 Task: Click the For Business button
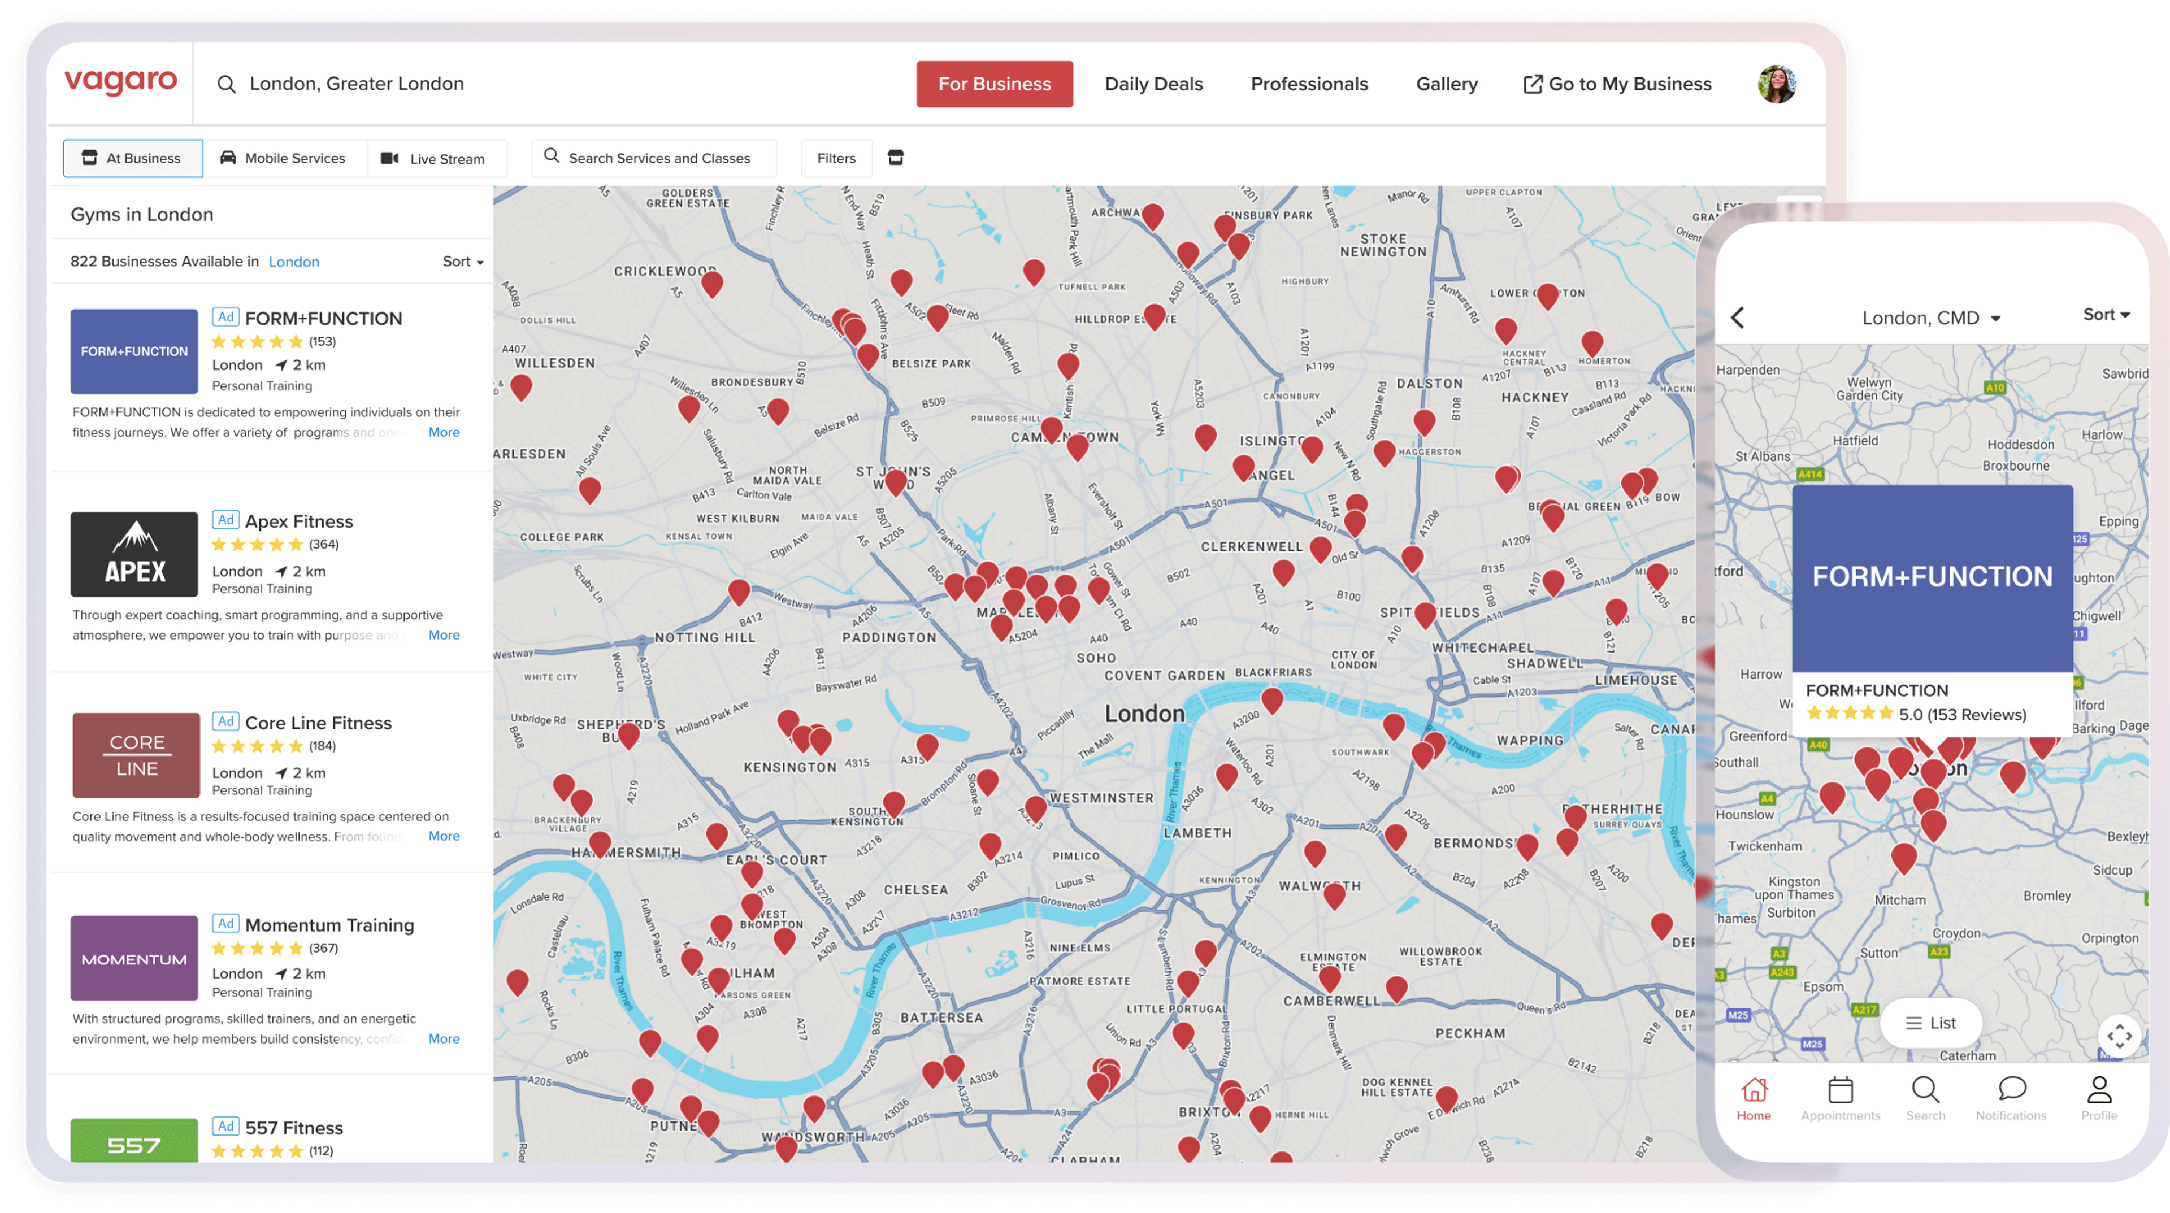tap(994, 84)
